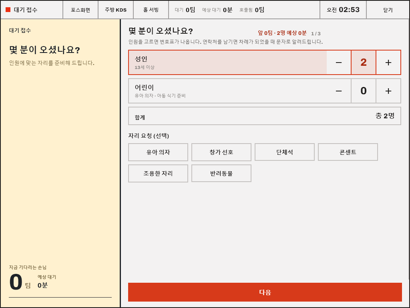This screenshot has height=308, width=410.
Task: Click the 앞 0팀 · 2명 예상 0분 text
Action: point(282,33)
